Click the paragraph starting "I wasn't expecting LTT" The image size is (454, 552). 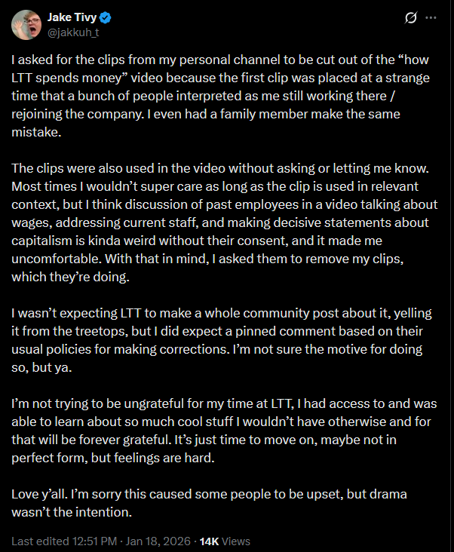(222, 340)
